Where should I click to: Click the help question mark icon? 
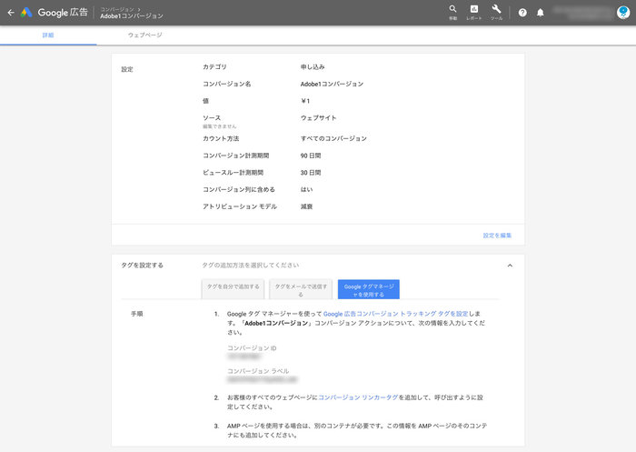[x=522, y=13]
